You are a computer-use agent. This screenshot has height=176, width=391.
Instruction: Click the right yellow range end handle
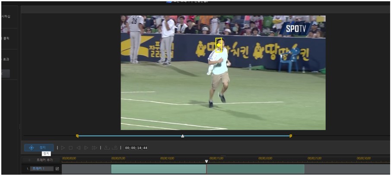pos(290,136)
